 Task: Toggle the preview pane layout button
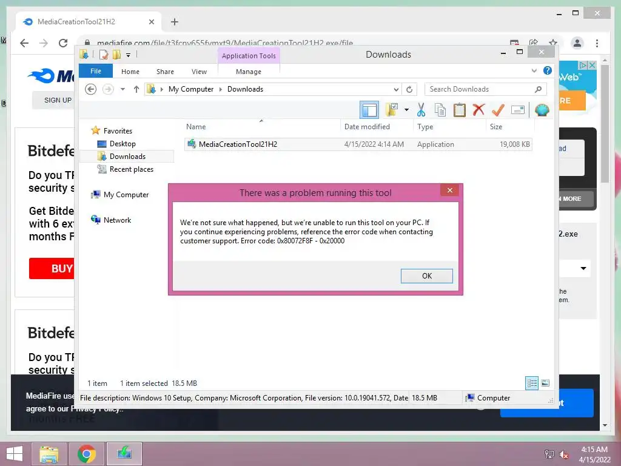(369, 110)
